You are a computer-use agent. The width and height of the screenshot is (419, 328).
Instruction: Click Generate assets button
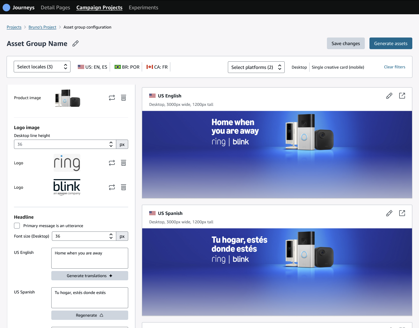[391, 43]
